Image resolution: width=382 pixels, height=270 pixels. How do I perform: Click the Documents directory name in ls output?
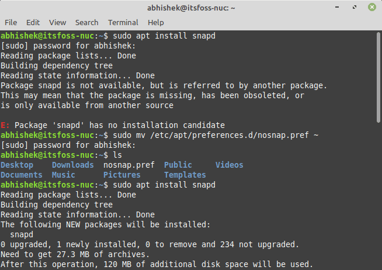click(22, 175)
